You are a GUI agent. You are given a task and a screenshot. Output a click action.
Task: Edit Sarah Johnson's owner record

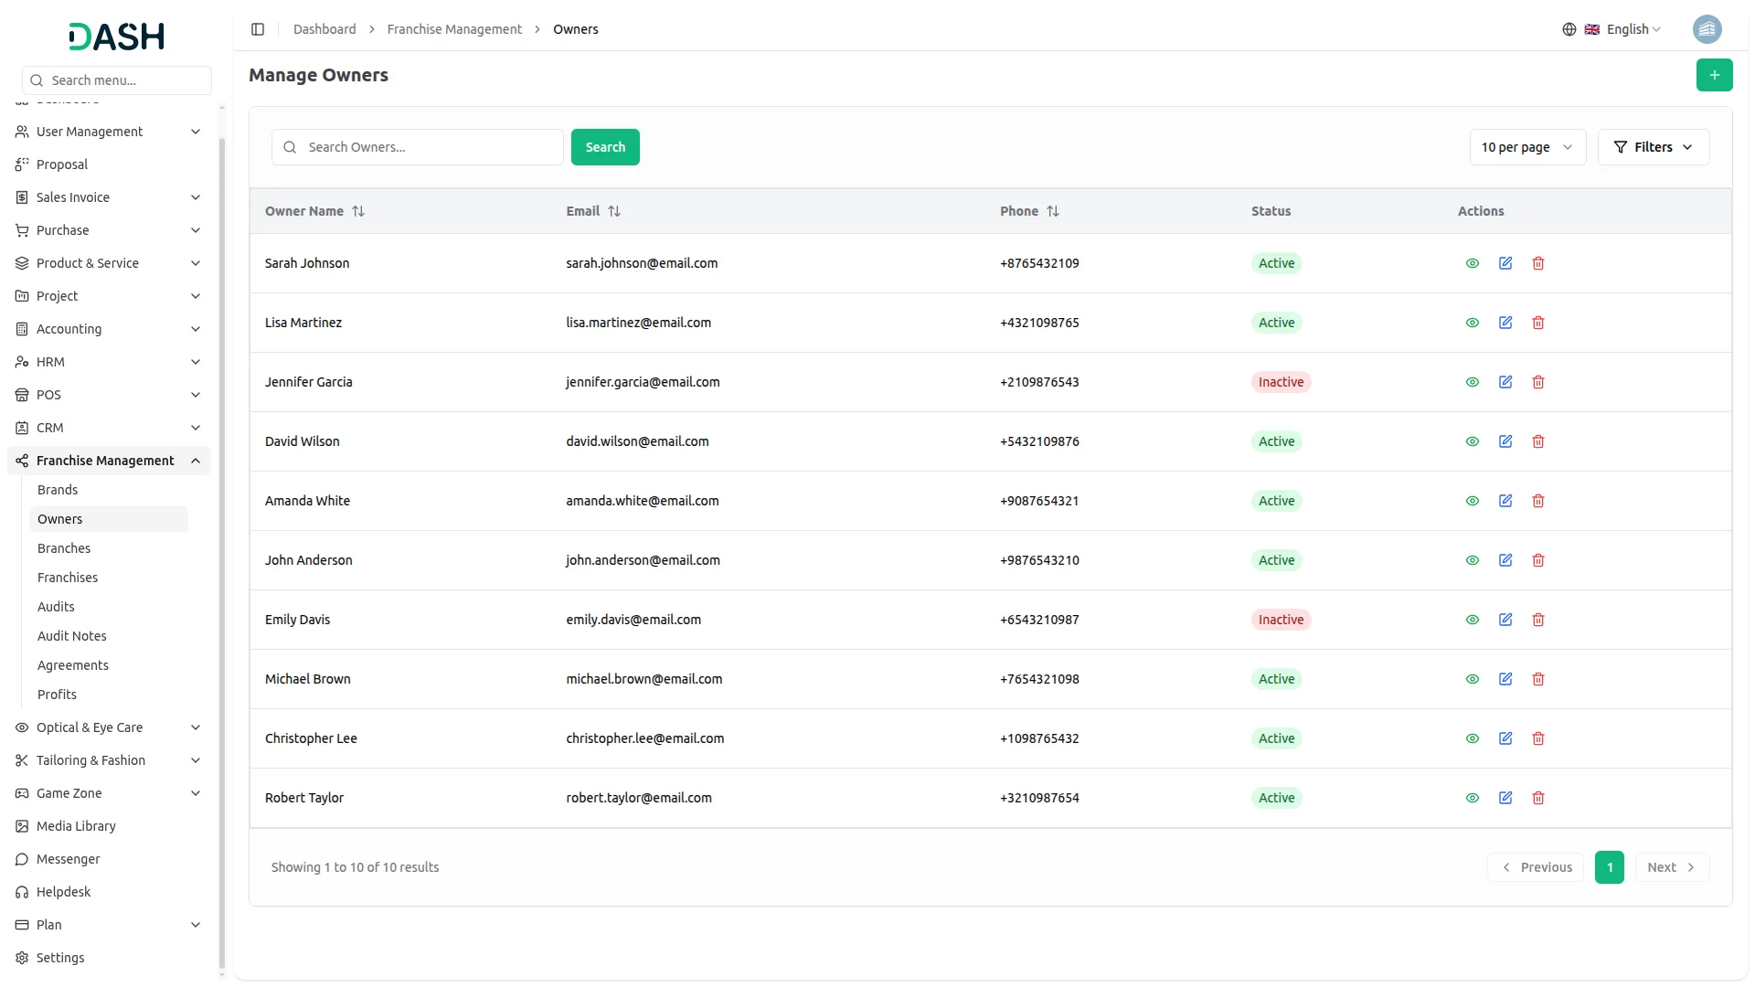click(x=1505, y=263)
